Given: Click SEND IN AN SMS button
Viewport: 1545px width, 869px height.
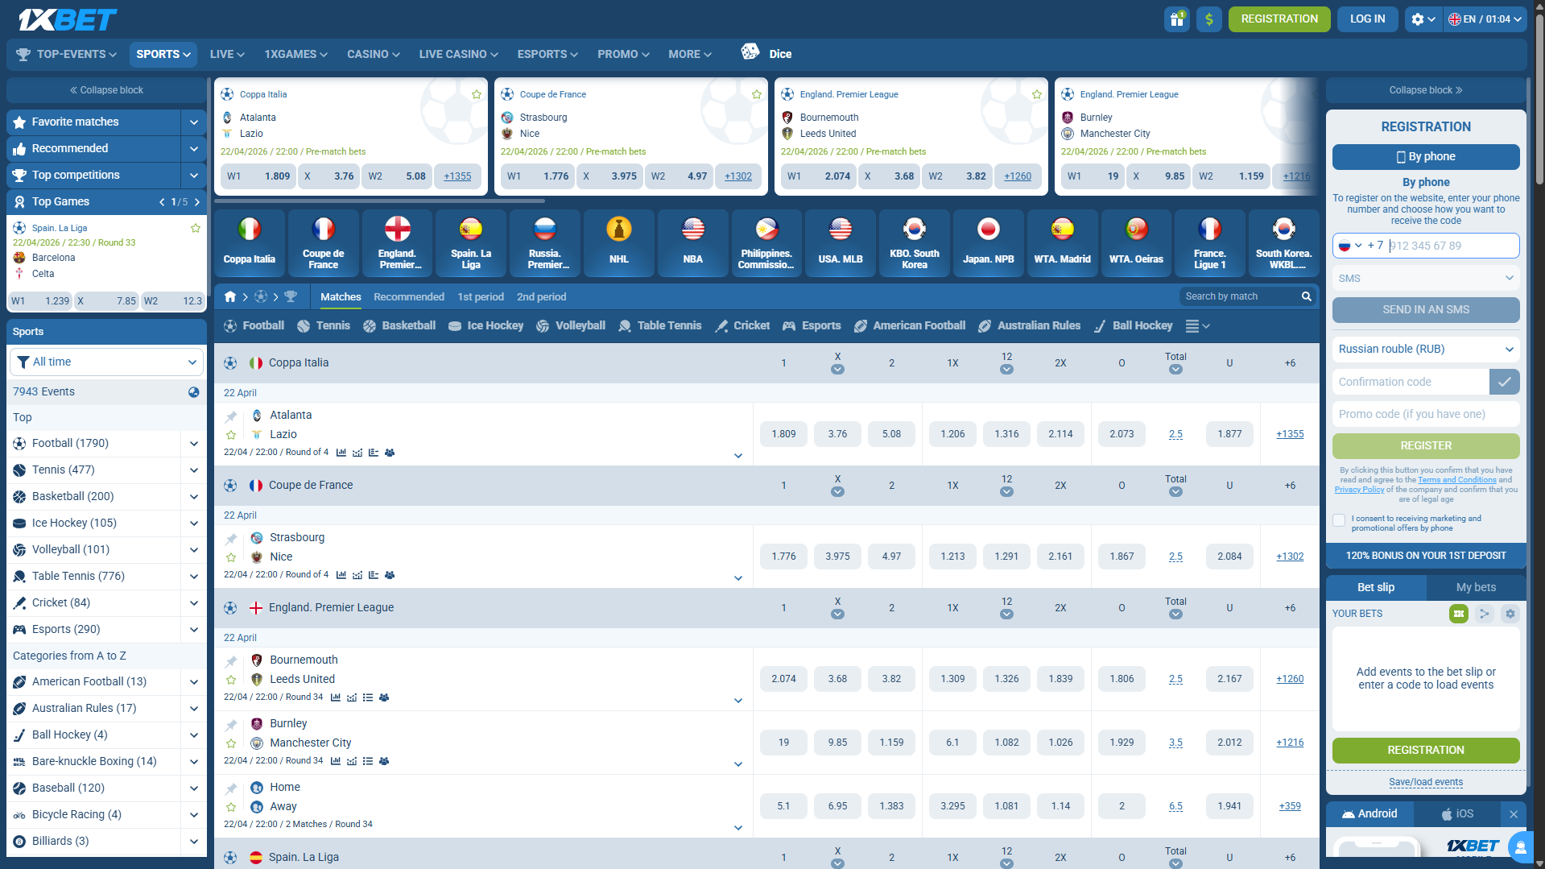Looking at the screenshot, I should [x=1426, y=309].
